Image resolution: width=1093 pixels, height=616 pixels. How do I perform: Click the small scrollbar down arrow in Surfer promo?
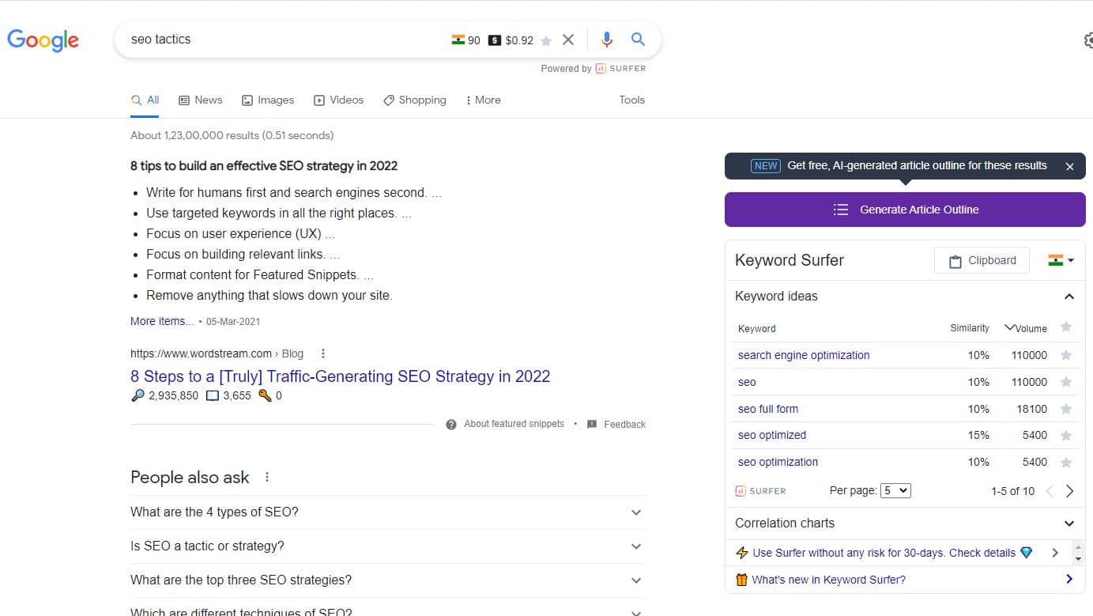pos(1079,559)
